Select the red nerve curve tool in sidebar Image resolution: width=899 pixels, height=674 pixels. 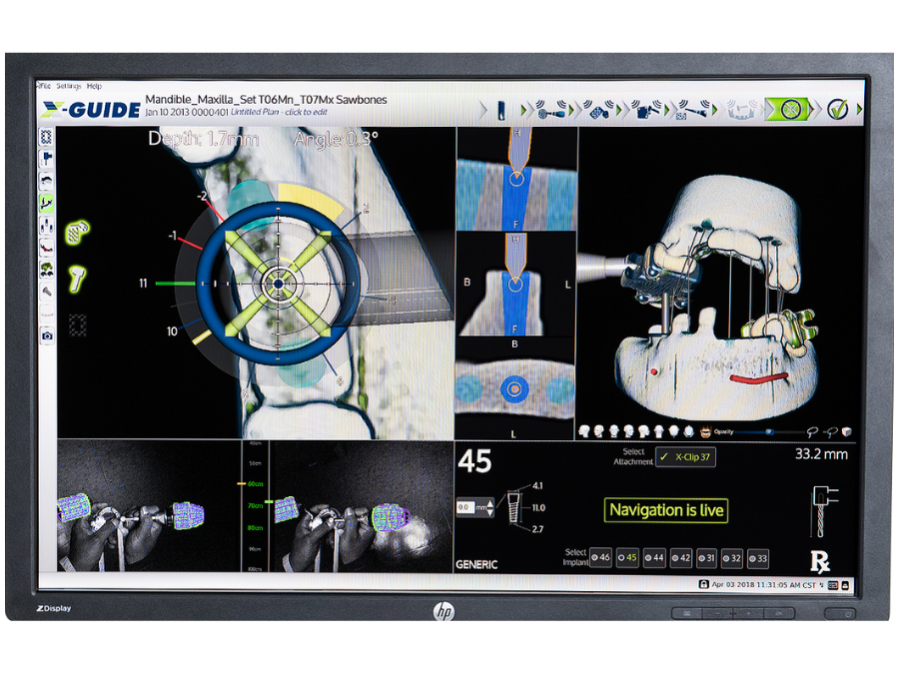click(x=46, y=247)
